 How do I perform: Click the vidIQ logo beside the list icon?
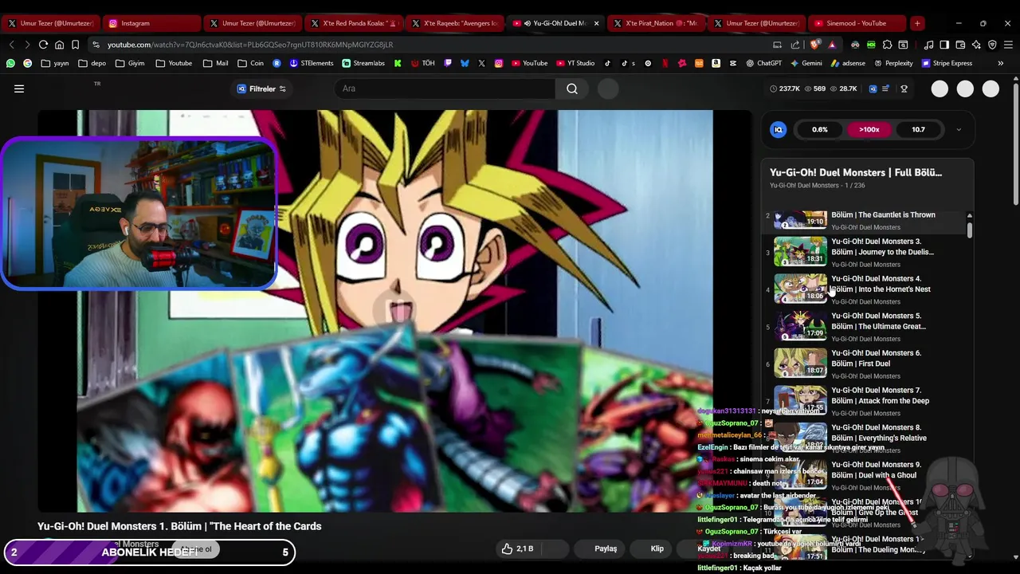[873, 88]
